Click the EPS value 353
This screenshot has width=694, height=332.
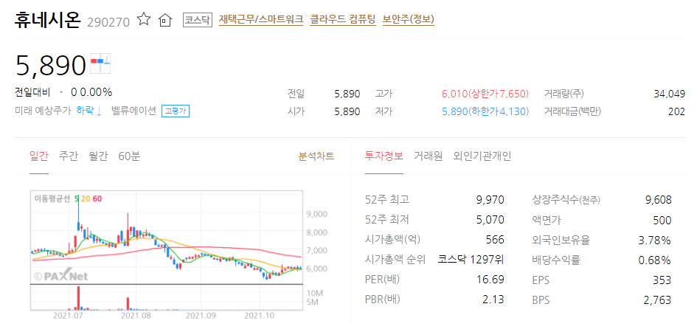click(x=662, y=280)
